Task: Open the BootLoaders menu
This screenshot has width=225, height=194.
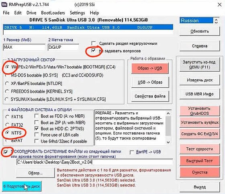Action: (x=53, y=13)
